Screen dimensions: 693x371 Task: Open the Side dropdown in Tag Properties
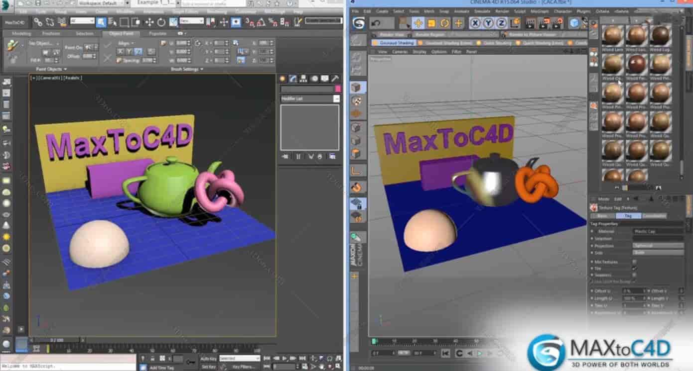(x=657, y=252)
